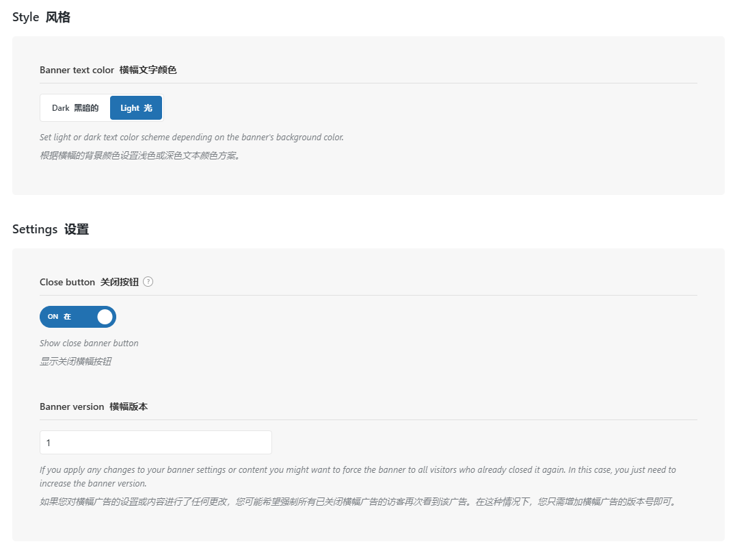This screenshot has width=735, height=544.
Task: Click the ON 在 text inside the toggle
Action: click(59, 317)
